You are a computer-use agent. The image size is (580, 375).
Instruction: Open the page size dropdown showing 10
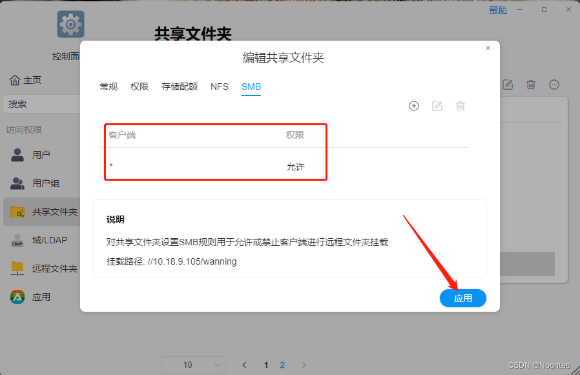tap(193, 365)
